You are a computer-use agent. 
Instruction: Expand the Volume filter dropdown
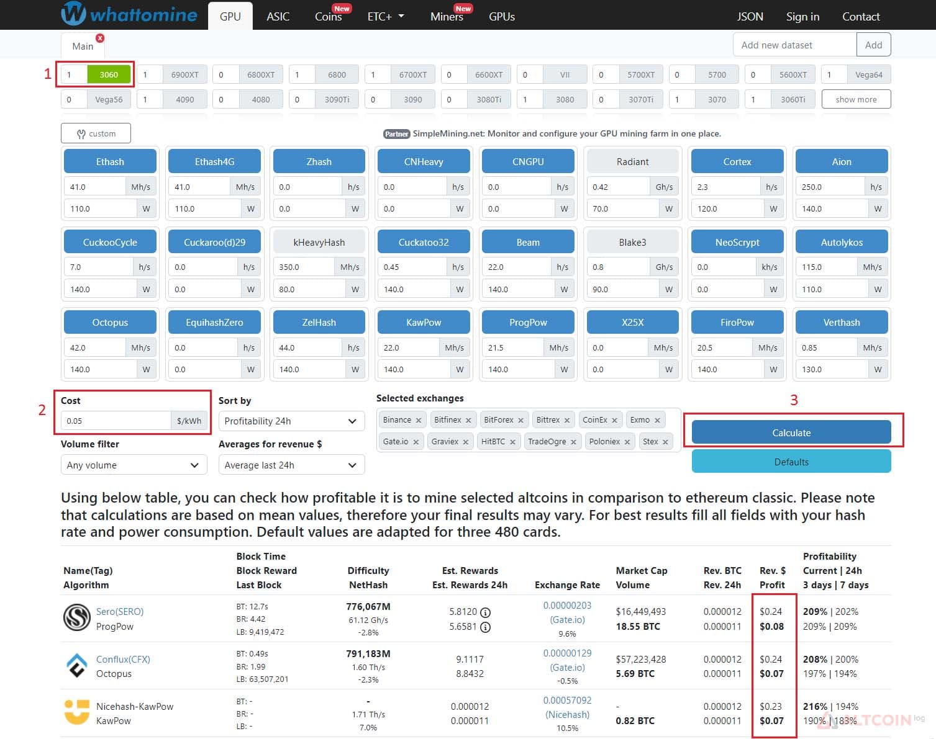pyautogui.click(x=134, y=465)
